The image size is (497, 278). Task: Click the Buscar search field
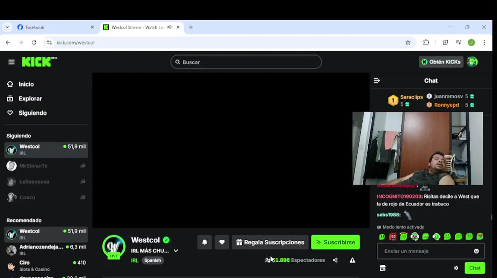tap(246, 62)
